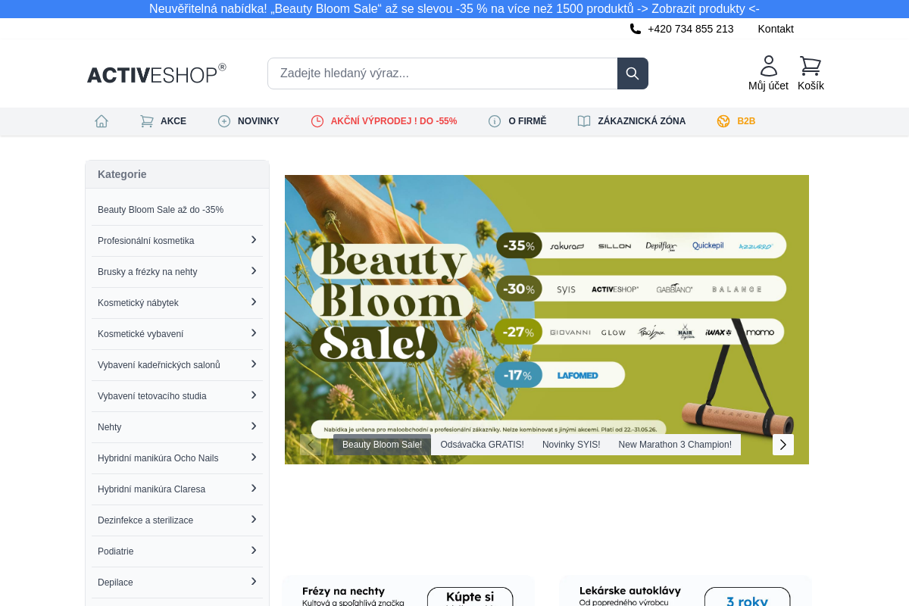
Task: Click the Beauty Bloom Sale hero banner image
Action: 547,320
